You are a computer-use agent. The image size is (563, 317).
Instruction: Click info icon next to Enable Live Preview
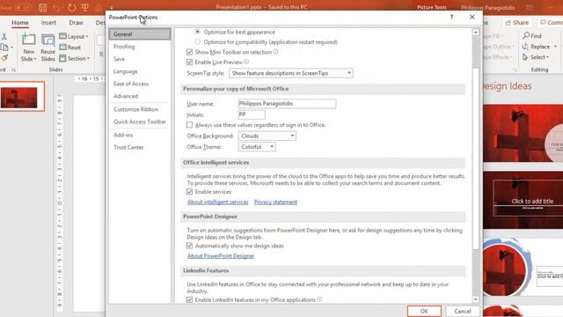pyautogui.click(x=246, y=62)
